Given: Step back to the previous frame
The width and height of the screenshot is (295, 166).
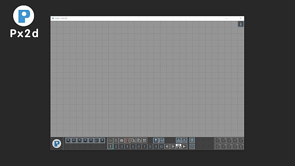Looking at the screenshot, I should pos(167,146).
